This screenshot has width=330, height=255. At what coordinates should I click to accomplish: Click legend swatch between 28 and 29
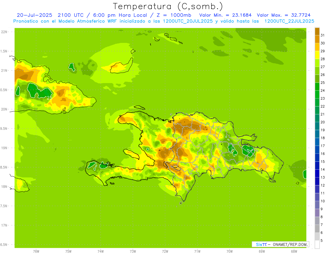pyautogui.click(x=317, y=55)
